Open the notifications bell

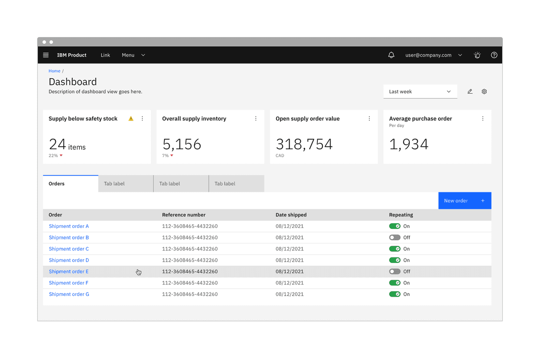click(x=391, y=55)
